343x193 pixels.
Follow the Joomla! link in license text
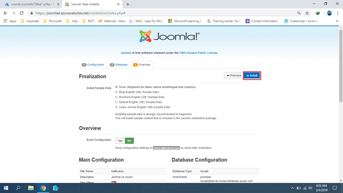[x=126, y=53]
